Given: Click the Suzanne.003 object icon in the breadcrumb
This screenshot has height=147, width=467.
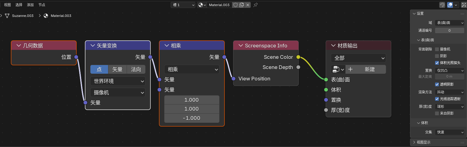Looking at the screenshot, I should point(7,16).
